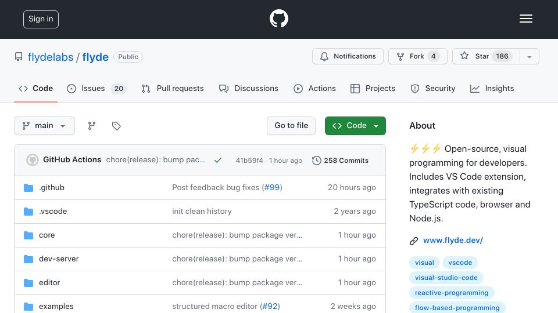
Task: Open the Discussions tab
Action: pyautogui.click(x=248, y=88)
